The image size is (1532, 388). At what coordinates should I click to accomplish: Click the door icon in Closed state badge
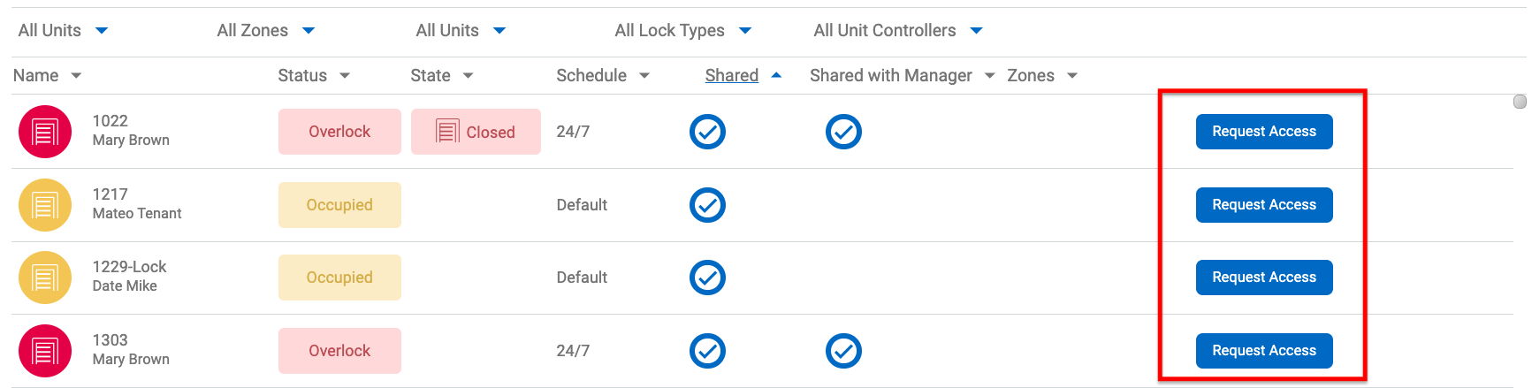pyautogui.click(x=447, y=132)
